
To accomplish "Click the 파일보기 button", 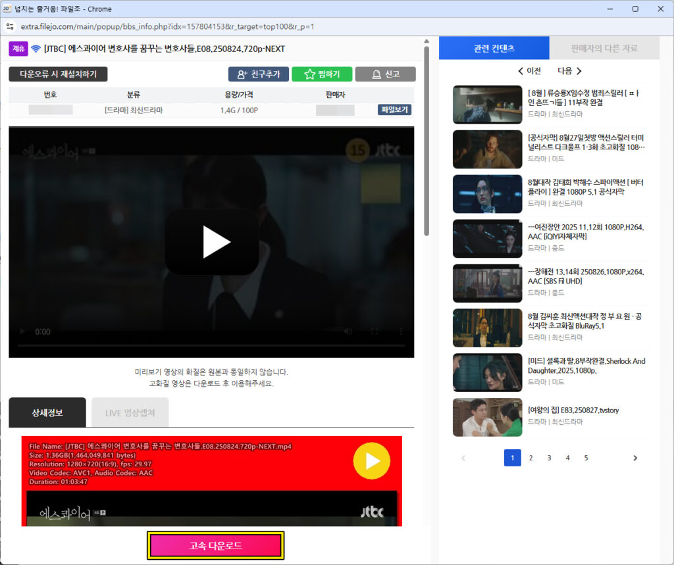I will [395, 110].
